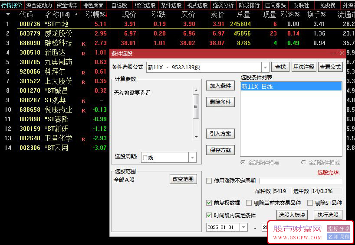Click the 计算参数 scrollbar thumb
This screenshot has width=355, height=245.
196,106
